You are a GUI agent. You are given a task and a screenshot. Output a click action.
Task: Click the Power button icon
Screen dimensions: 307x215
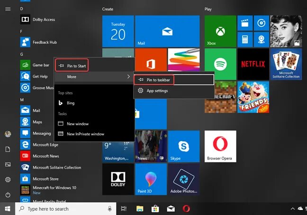[8, 195]
